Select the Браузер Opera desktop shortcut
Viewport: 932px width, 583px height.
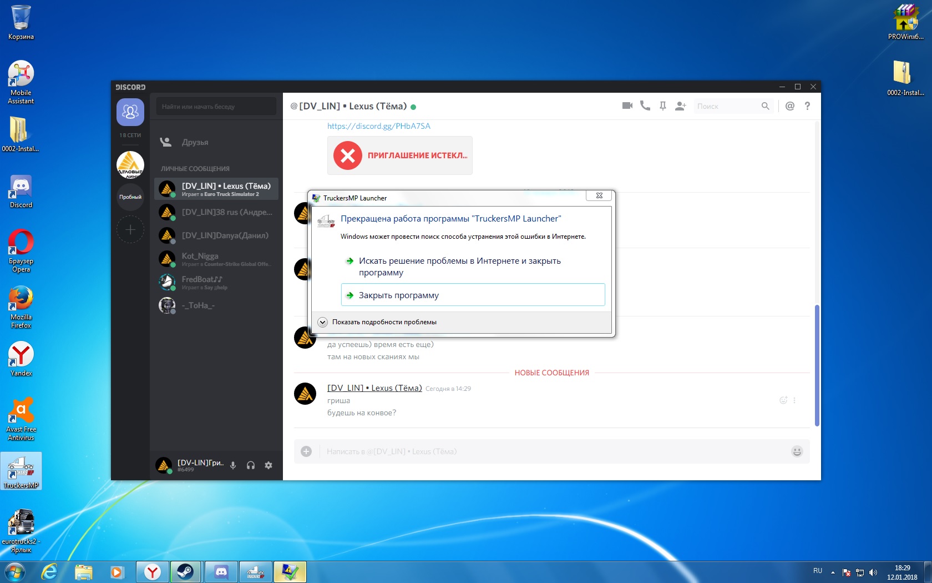(21, 251)
